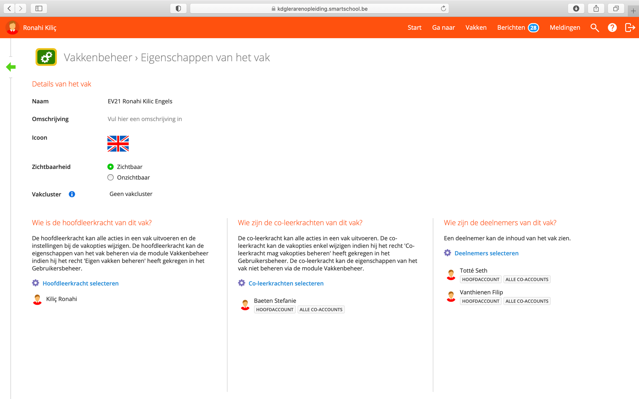Open the Vakkenbeheer gear module icon

point(46,57)
